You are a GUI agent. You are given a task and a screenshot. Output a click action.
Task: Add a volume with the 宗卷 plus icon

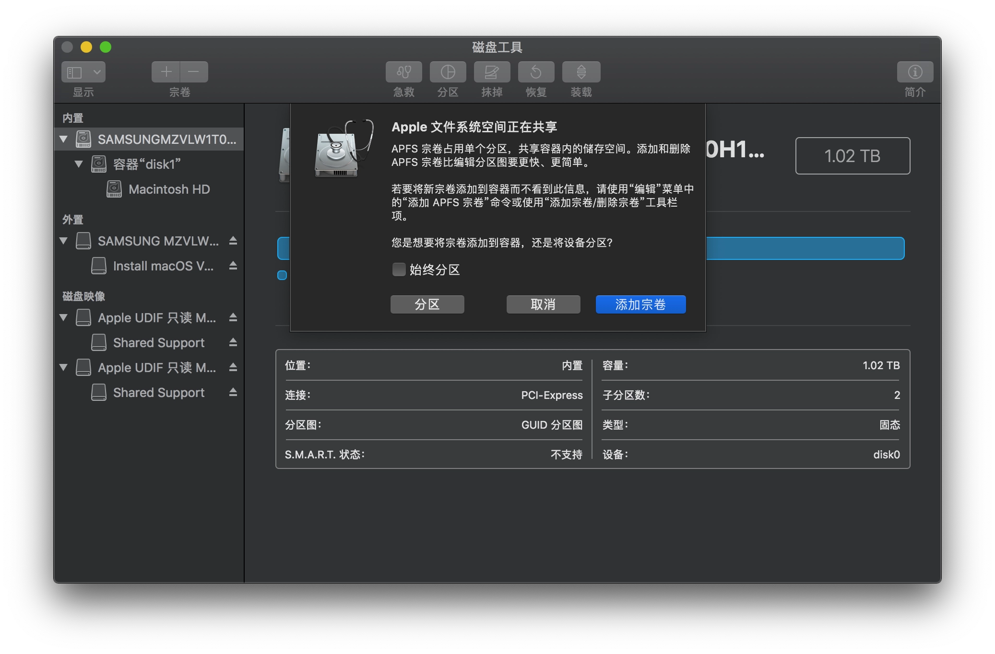click(x=166, y=71)
